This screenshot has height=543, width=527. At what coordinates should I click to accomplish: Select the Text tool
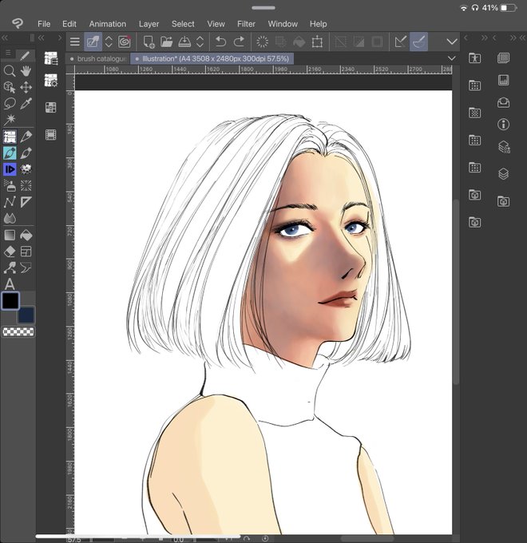pos(10,284)
